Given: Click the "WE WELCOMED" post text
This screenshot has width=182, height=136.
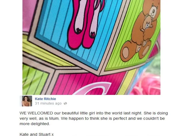Looking at the screenshot, I should (36, 113).
